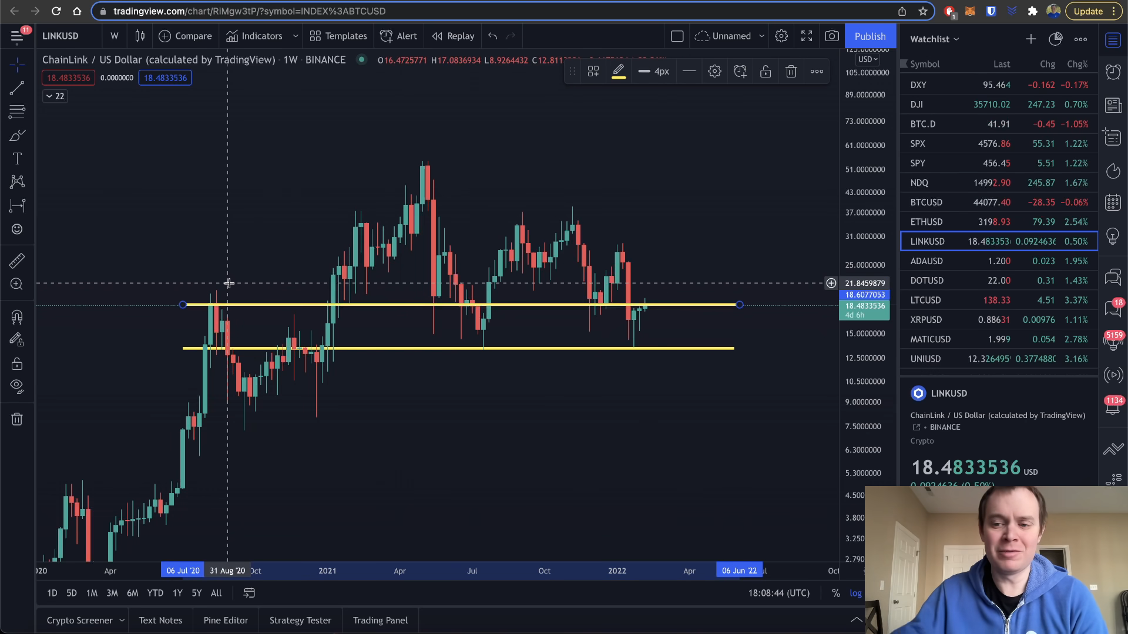Open the Fibonacci/gann tools group

click(x=17, y=112)
